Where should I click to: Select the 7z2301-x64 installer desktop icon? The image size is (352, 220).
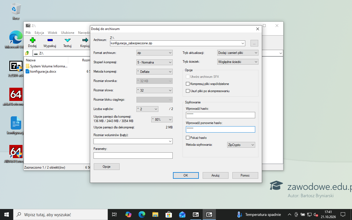pos(16,68)
